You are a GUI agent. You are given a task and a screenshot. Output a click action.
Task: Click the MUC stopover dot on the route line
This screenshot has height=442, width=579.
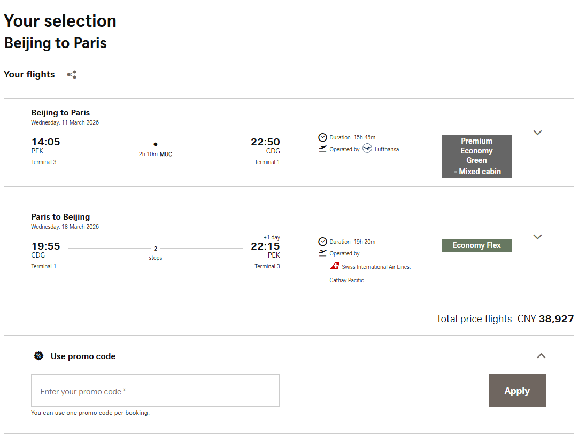pyautogui.click(x=156, y=144)
